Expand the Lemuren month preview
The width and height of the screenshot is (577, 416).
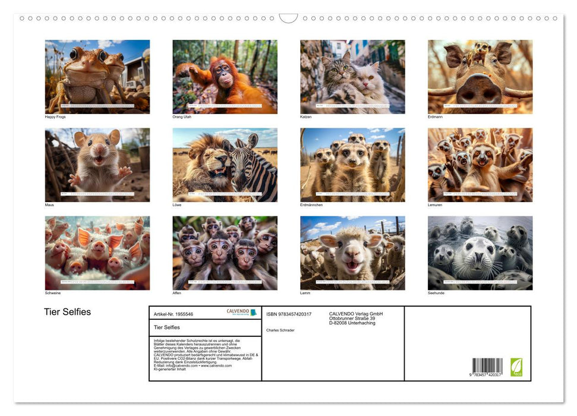480,164
